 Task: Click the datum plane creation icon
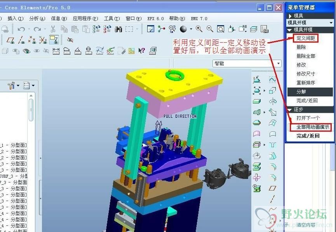click(273, 188)
